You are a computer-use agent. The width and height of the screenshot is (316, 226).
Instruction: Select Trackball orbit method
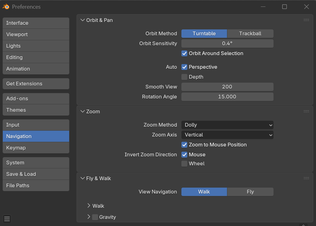coord(250,33)
